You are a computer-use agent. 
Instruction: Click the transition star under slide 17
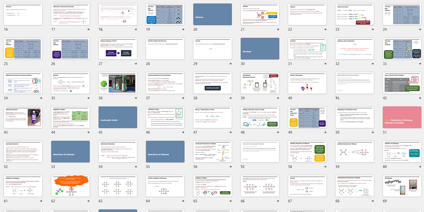pos(88,30)
